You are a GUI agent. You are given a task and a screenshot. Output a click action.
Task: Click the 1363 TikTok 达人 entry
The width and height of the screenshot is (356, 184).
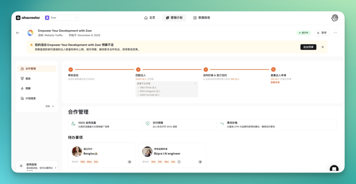tap(148, 88)
